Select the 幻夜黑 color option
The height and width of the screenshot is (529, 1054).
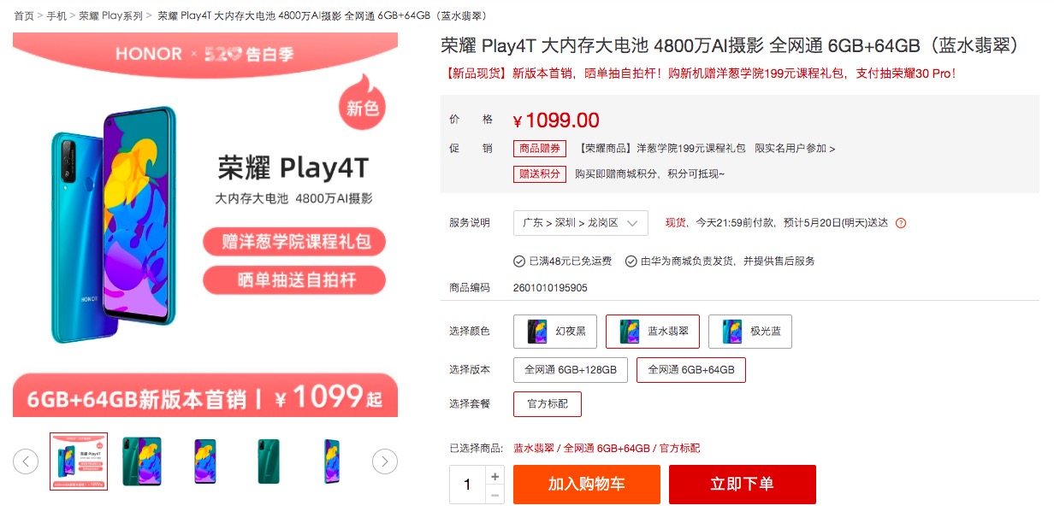555,332
